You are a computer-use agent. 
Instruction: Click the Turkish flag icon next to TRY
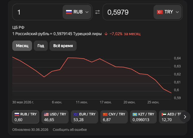coord(160,12)
